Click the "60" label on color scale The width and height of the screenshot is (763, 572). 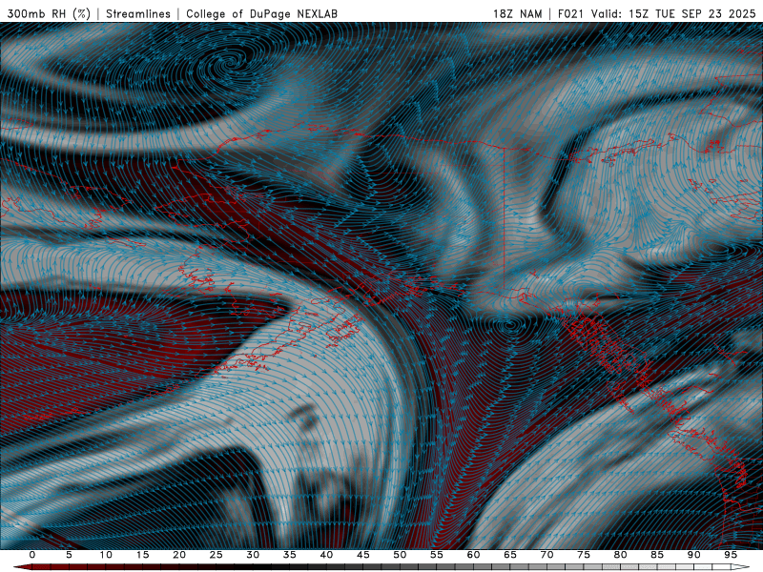pos(473,555)
